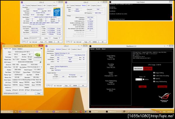Open Tools dropdown arrow in CPU-Z Mainboard window
The image size is (175, 119).
70,85
